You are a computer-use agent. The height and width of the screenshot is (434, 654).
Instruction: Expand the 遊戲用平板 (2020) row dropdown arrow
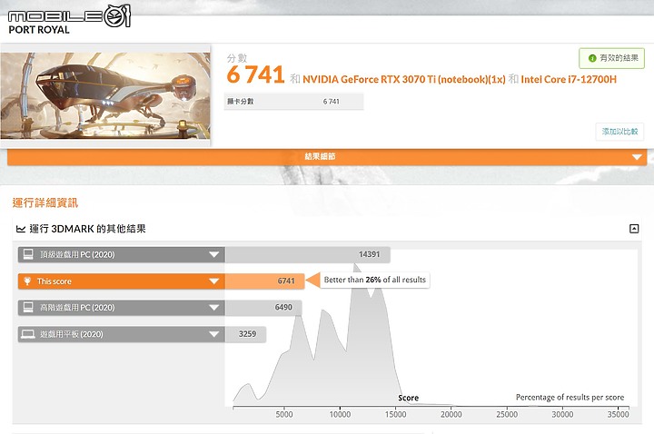click(x=214, y=334)
